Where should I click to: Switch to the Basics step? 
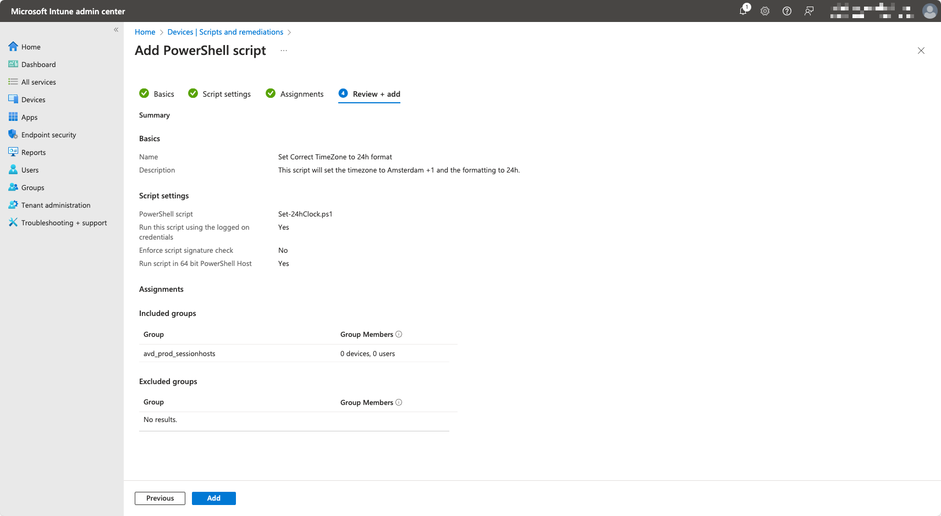pyautogui.click(x=163, y=94)
